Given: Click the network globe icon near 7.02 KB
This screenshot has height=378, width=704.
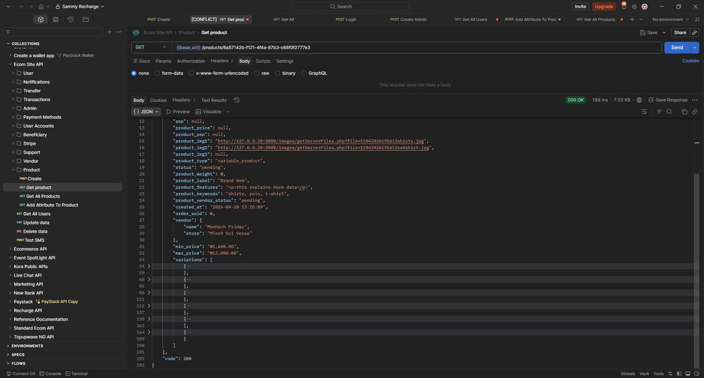Looking at the screenshot, I should [x=639, y=100].
